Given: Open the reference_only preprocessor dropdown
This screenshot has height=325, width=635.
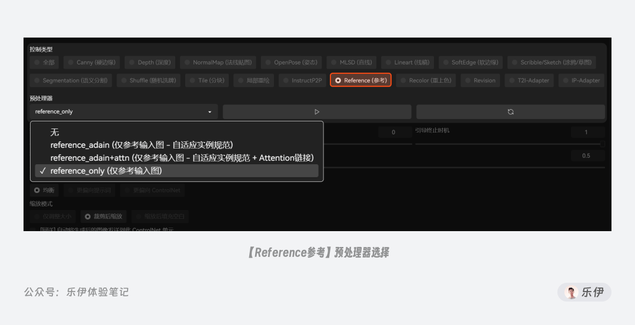Looking at the screenshot, I should 123,111.
